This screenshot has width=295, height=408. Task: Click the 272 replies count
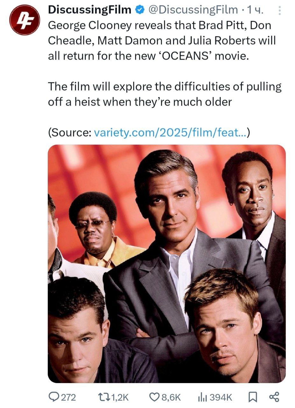(x=68, y=397)
